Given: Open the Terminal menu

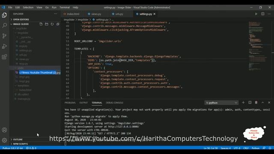Looking at the screenshot, I should click(x=65, y=7).
